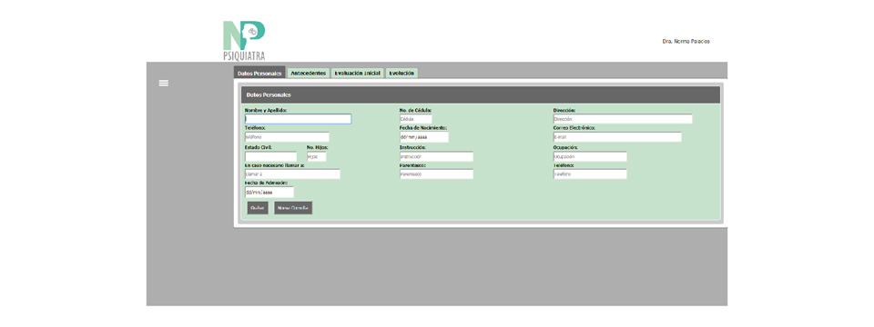Screen dimensions: 874x327
Task: Click the 'Fecha de Nacimiento:' label
Action: pyautogui.click(x=423, y=128)
